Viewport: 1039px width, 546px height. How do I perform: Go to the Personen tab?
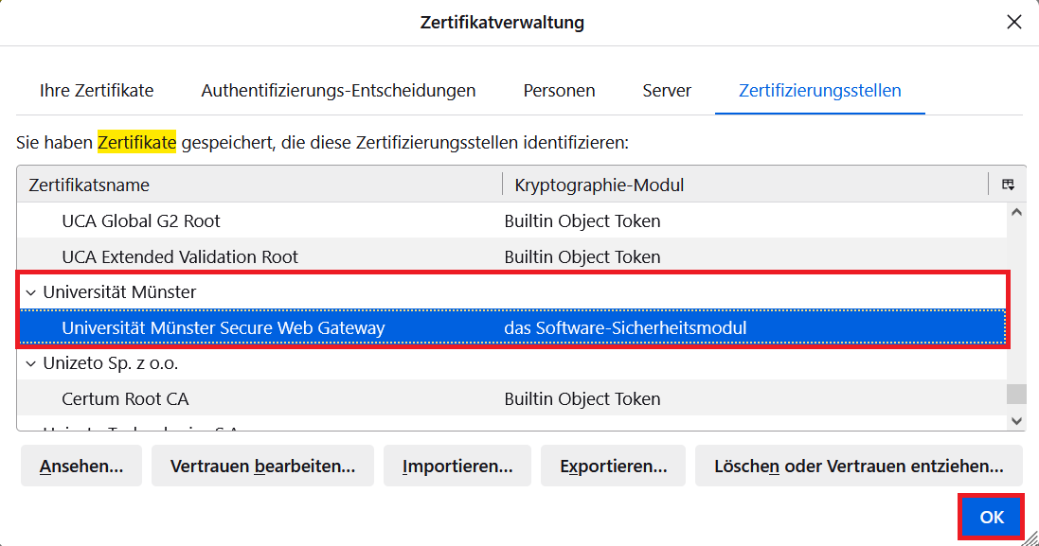pos(559,92)
